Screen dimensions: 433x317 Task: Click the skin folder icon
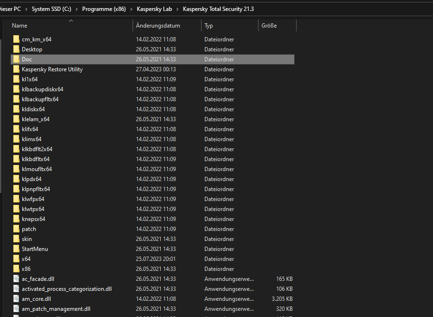(x=16, y=239)
